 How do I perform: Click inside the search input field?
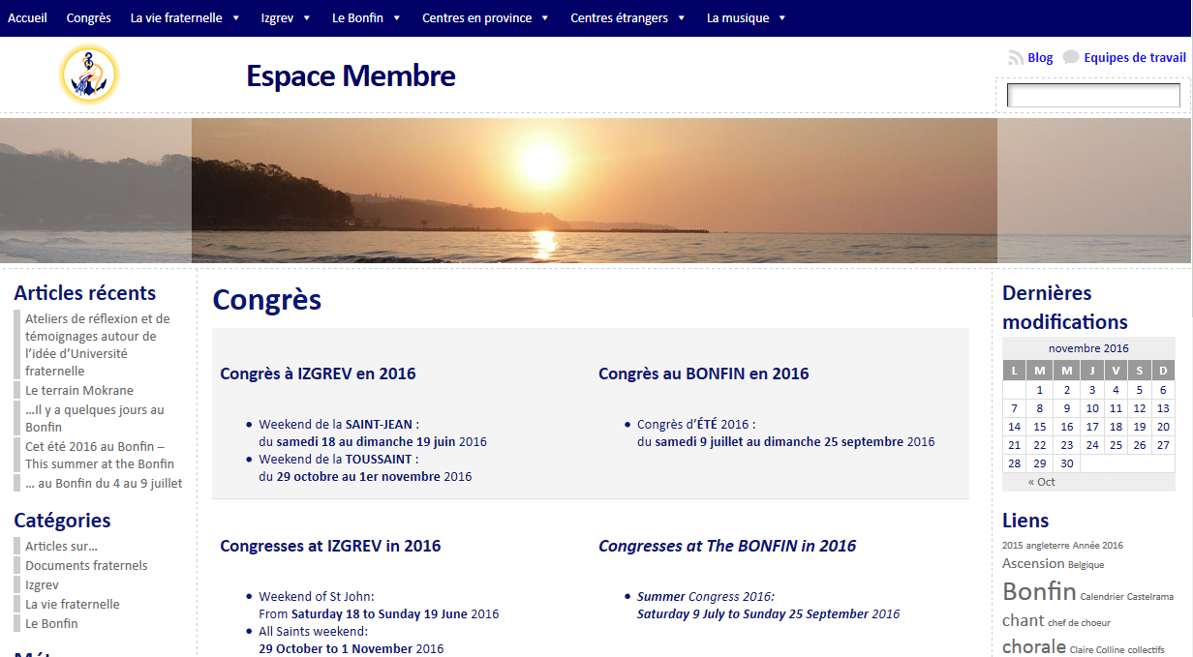1092,96
